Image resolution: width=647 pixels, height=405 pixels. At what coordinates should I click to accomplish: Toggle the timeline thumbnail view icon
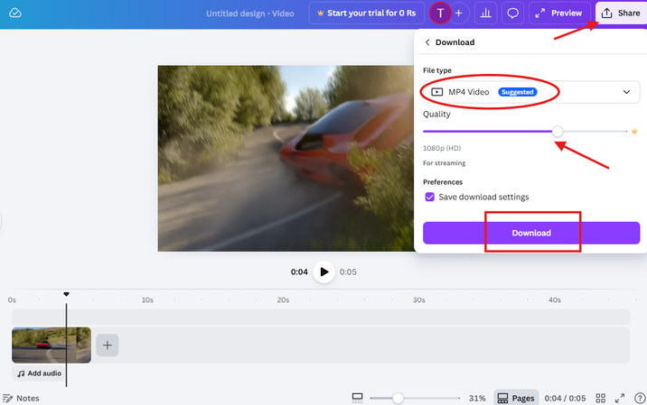pos(357,398)
